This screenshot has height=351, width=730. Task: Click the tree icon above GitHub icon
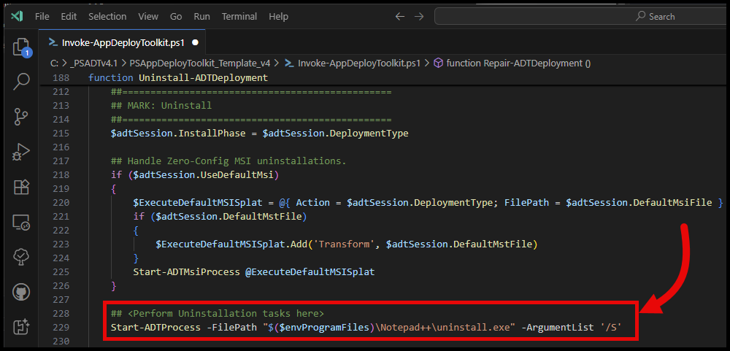click(x=20, y=257)
